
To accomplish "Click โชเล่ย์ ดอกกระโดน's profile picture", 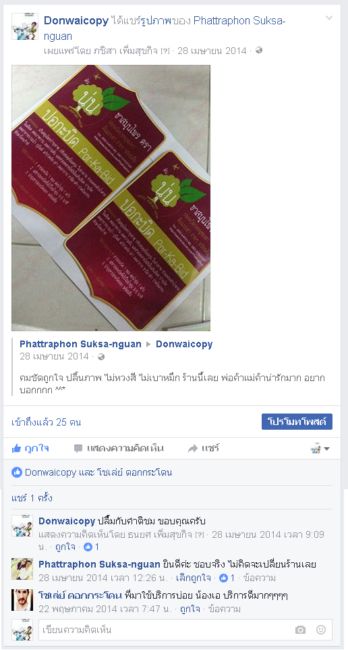I will tap(22, 600).
